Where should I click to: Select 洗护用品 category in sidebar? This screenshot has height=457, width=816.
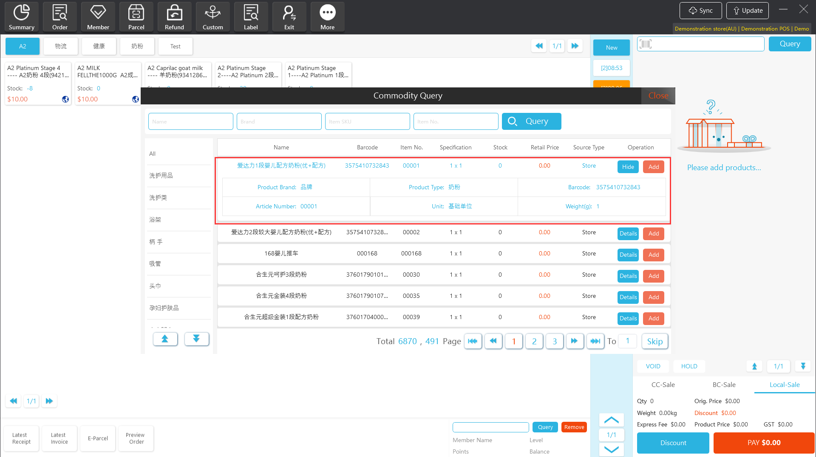click(x=161, y=176)
